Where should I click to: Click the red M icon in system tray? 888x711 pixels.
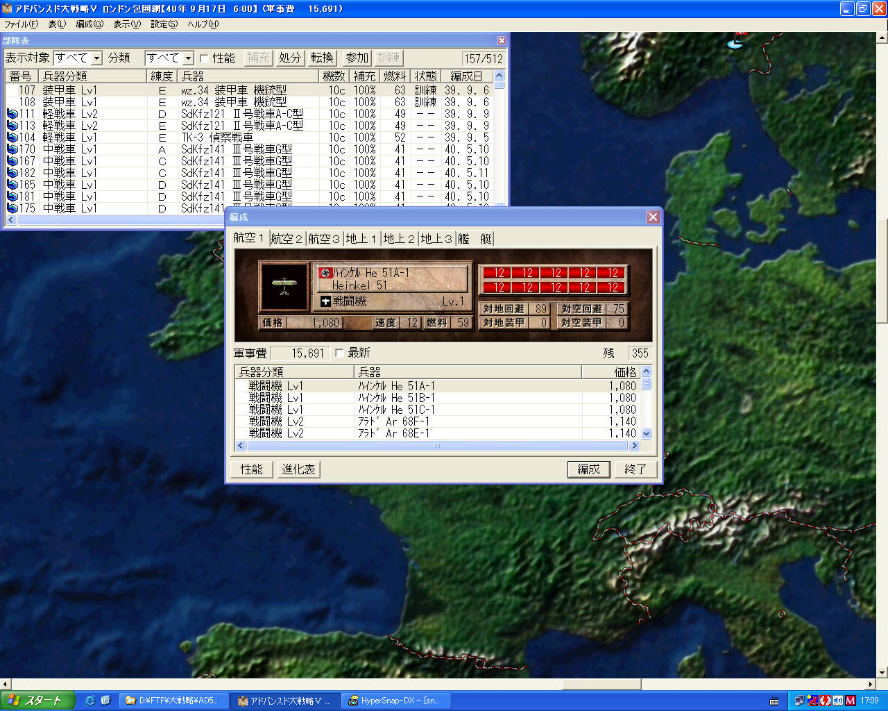coord(851,701)
